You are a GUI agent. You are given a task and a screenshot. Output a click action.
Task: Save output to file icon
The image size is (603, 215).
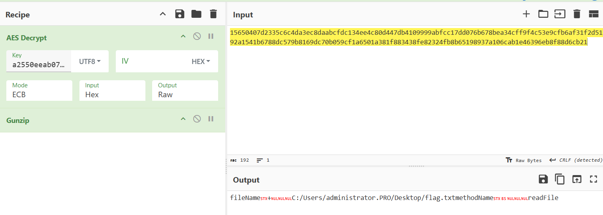543,179
